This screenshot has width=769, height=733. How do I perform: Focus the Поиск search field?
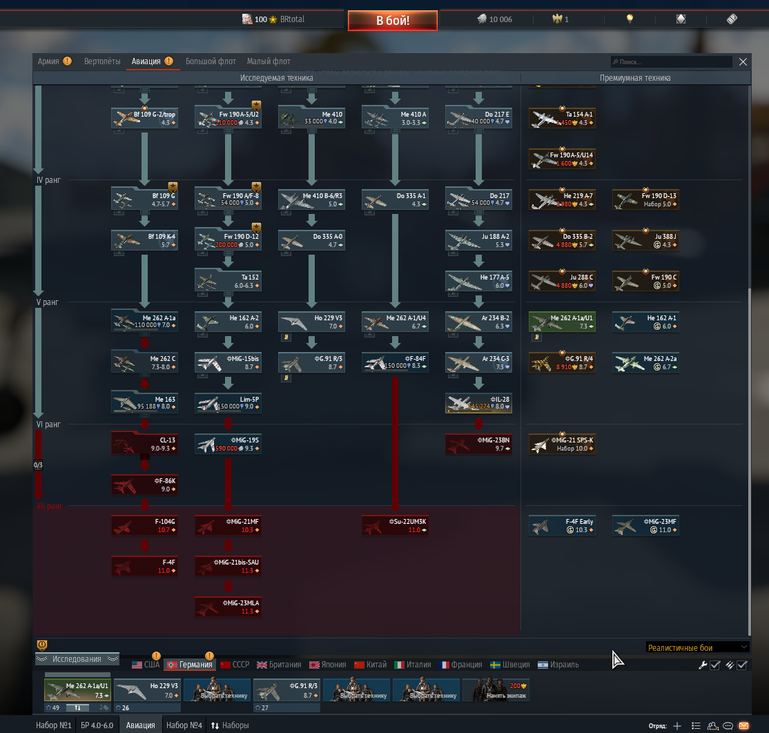tap(672, 62)
